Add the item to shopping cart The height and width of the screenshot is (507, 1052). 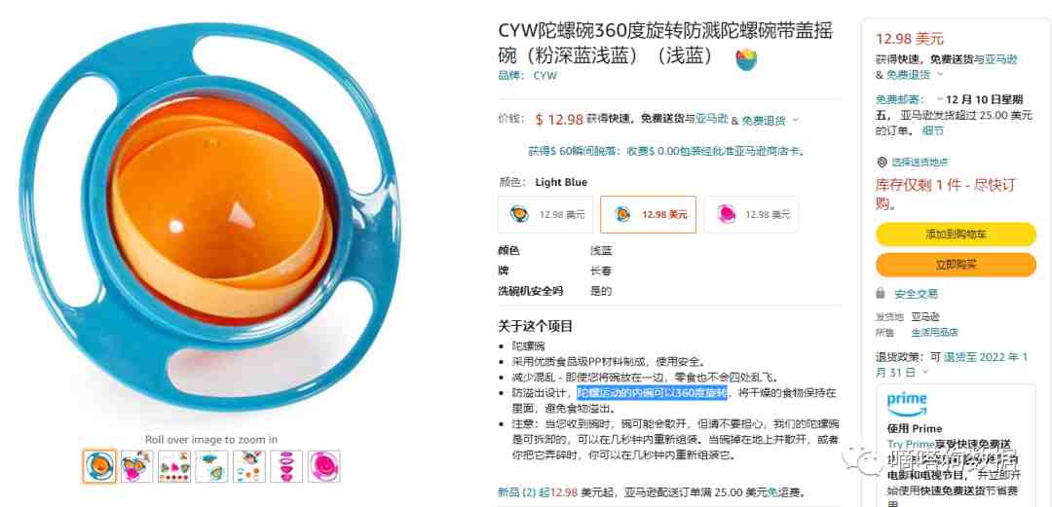click(x=956, y=235)
